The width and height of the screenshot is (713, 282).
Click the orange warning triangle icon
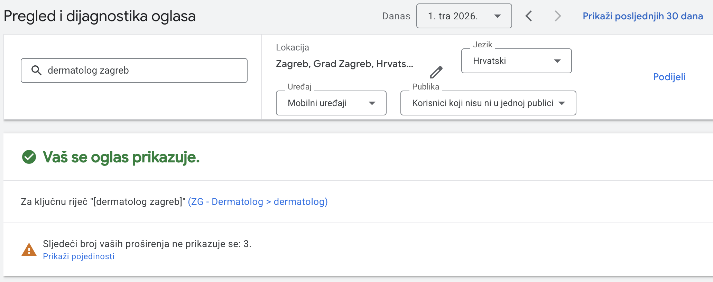(x=29, y=250)
